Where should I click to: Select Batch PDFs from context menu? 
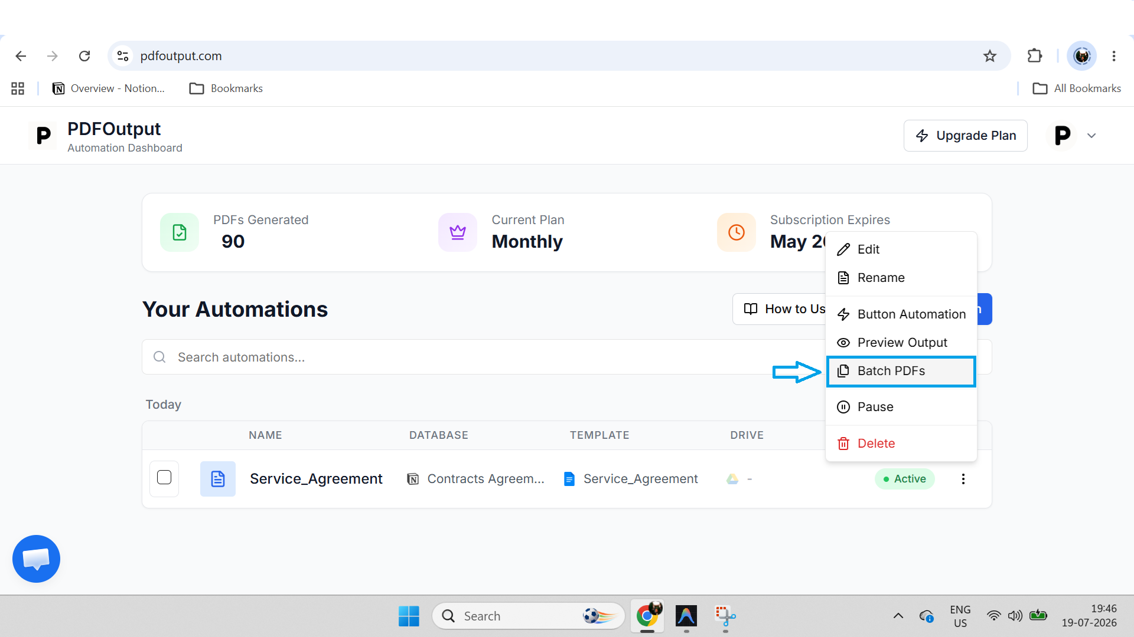click(901, 371)
